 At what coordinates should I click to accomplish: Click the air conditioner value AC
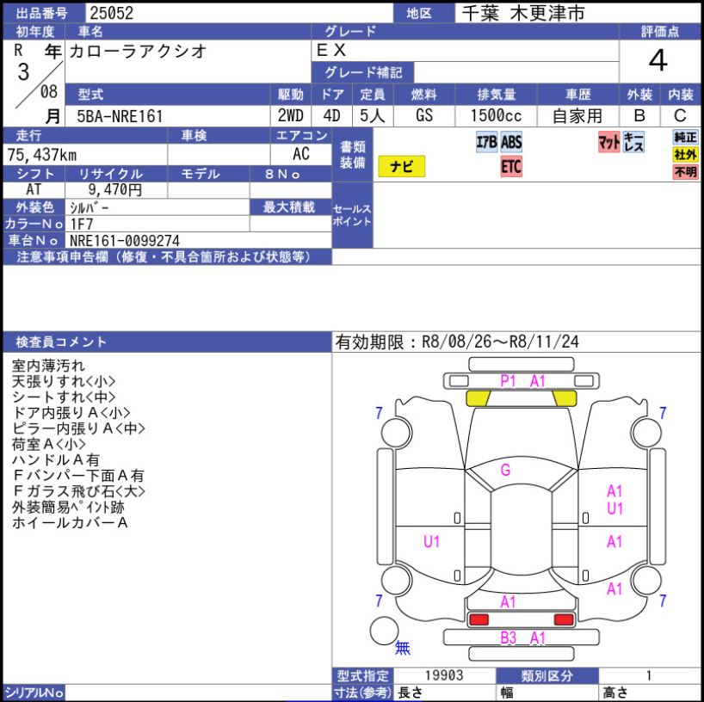click(x=301, y=154)
